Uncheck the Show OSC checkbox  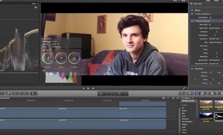(x=210, y=24)
